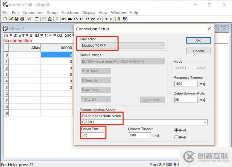Select the highlighted value cell in row 0
The width and height of the screenshot is (232, 167).
[57, 55]
